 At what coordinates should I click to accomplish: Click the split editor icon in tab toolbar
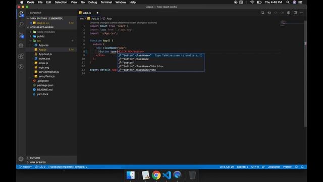coord(295,13)
